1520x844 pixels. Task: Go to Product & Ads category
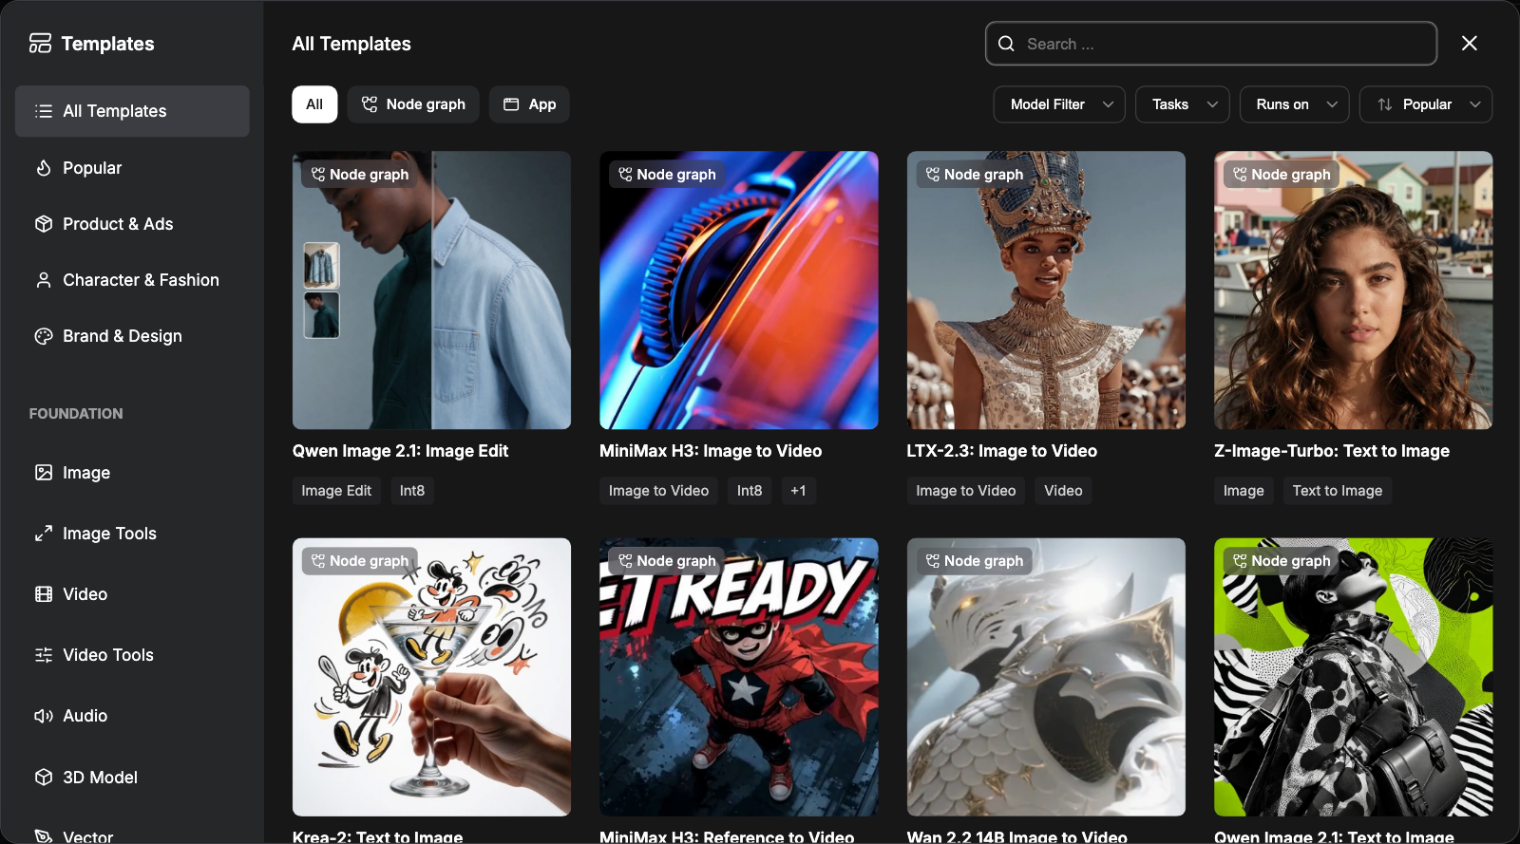tap(132, 224)
